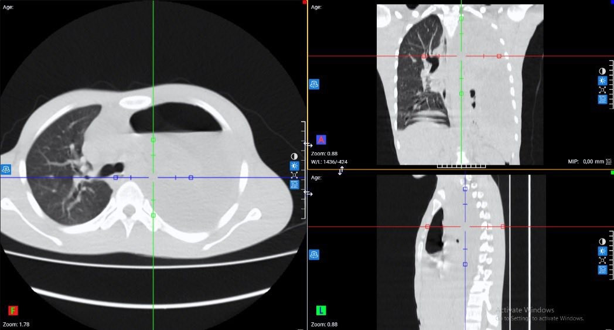Select the brightness tool in coronal view
The width and height of the screenshot is (614, 330).
[602, 81]
